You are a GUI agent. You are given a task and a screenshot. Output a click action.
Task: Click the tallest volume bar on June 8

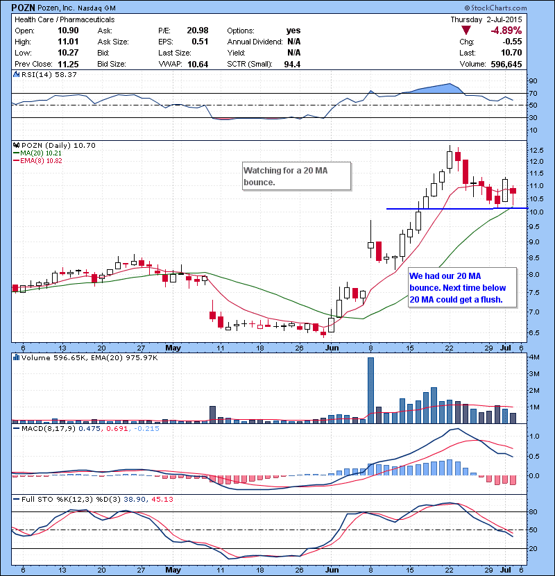370,390
